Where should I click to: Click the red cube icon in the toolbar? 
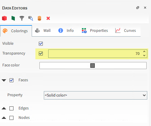[x=4, y=18]
